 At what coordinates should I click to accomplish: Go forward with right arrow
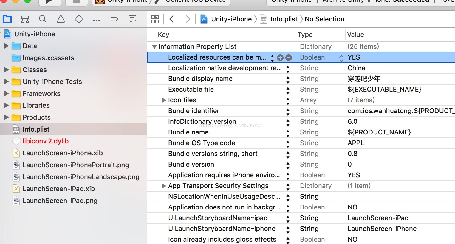pyautogui.click(x=188, y=19)
